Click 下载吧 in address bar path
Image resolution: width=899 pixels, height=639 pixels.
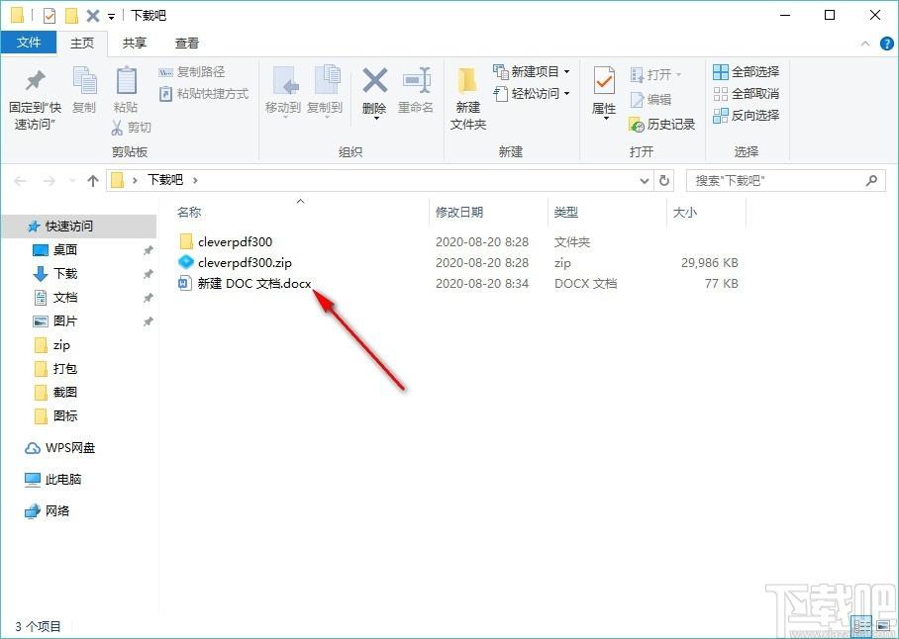click(165, 180)
